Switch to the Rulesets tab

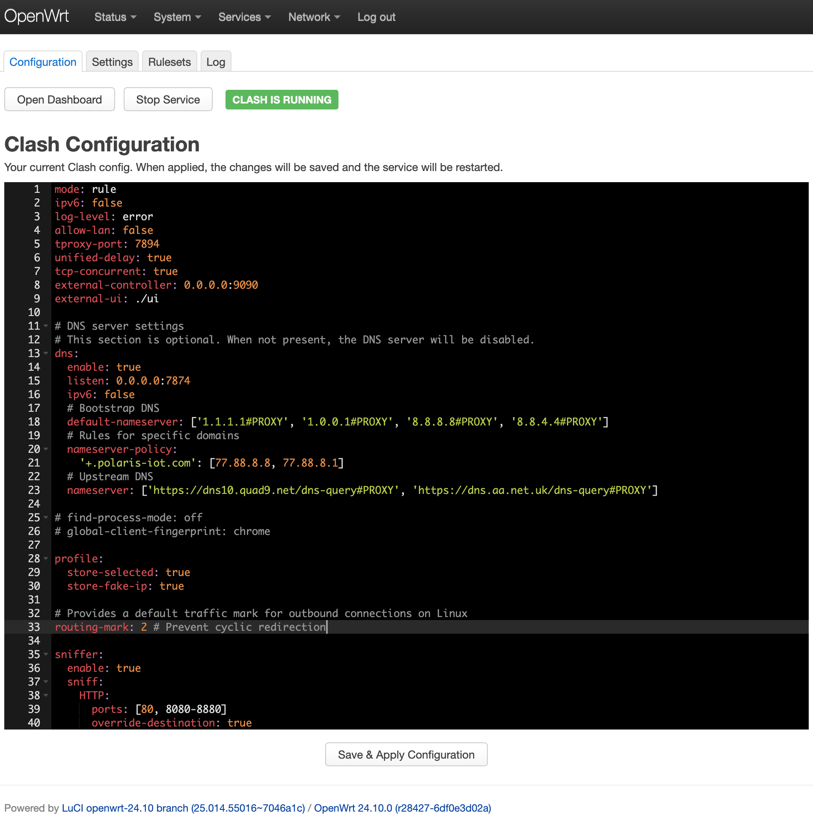169,62
